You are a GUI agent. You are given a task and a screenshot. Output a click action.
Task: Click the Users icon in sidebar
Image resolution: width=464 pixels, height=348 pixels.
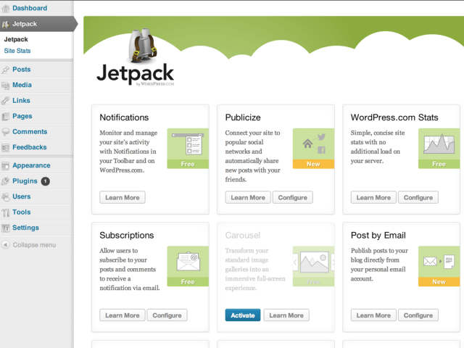pos(6,196)
